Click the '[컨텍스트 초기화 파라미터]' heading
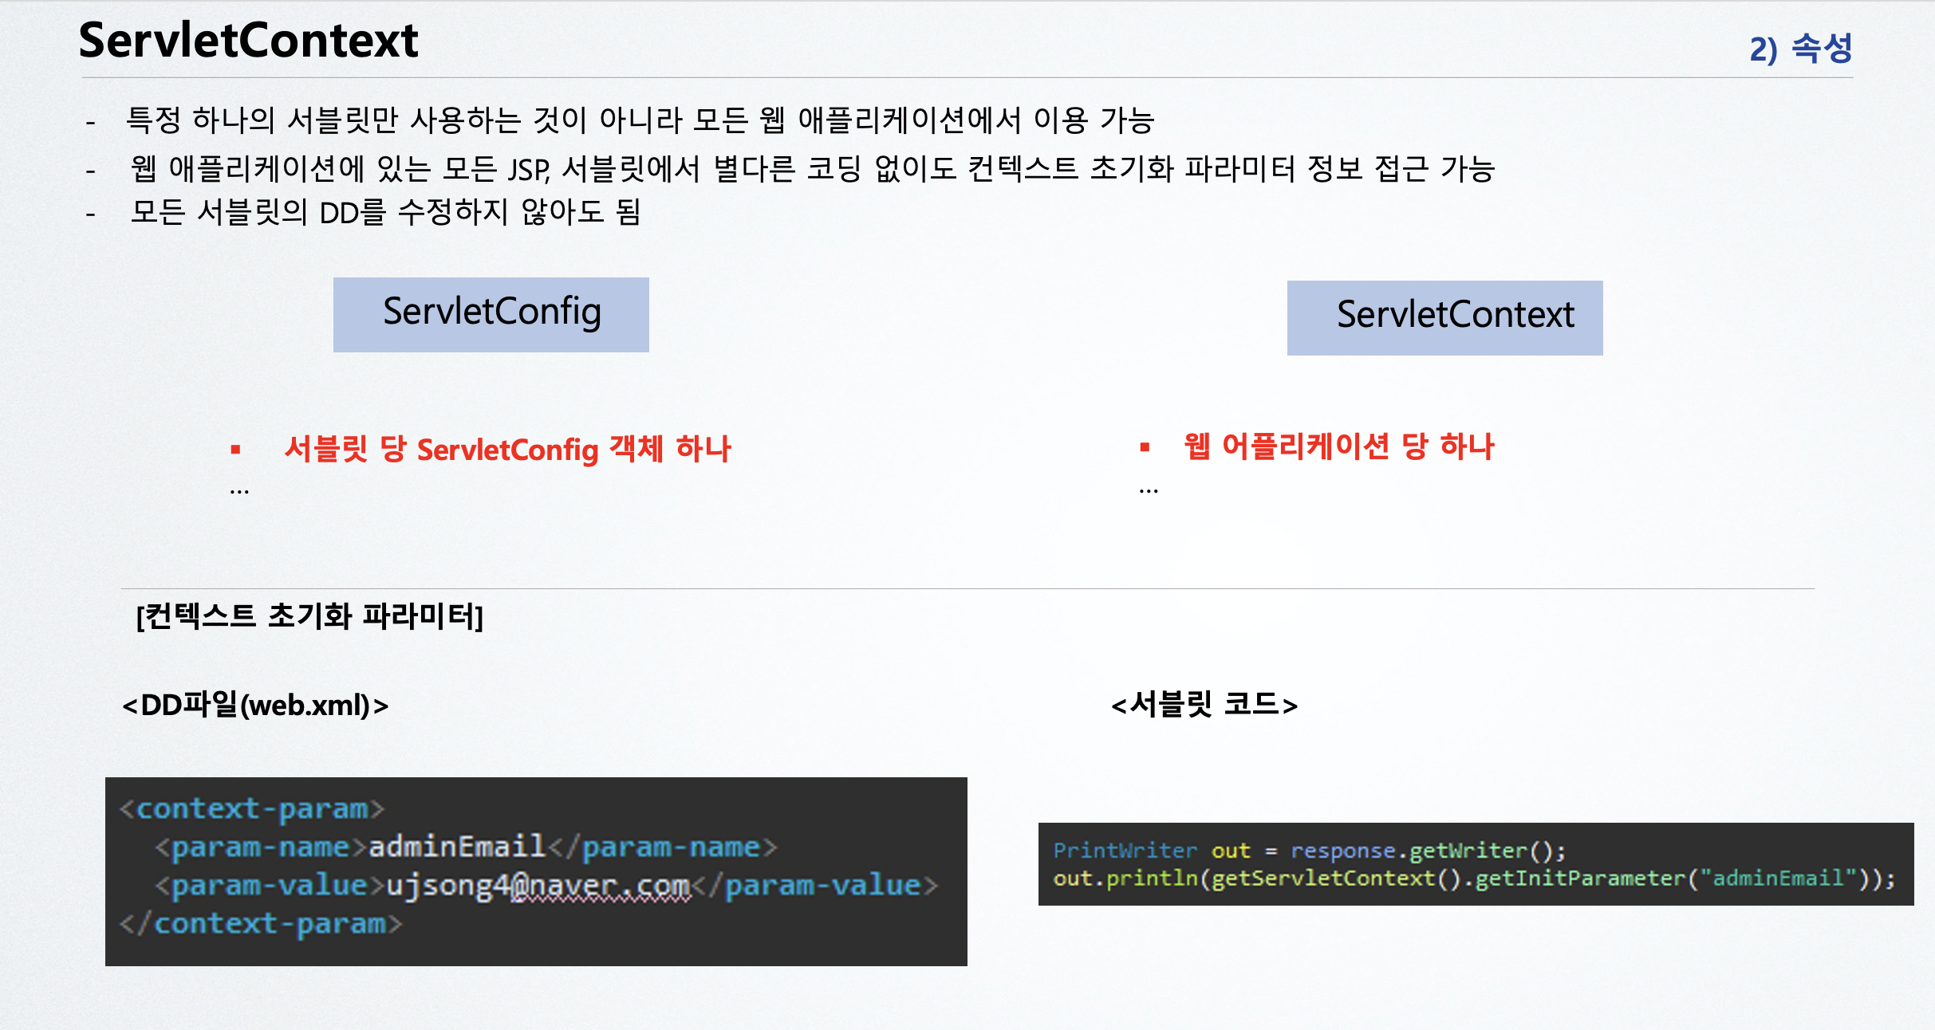Screen dimensions: 1935x1030 [x=309, y=616]
